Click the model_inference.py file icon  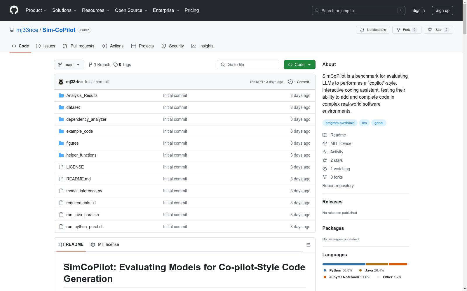coord(61,191)
